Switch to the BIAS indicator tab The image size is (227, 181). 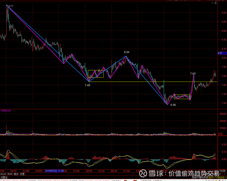[x=10, y=174]
